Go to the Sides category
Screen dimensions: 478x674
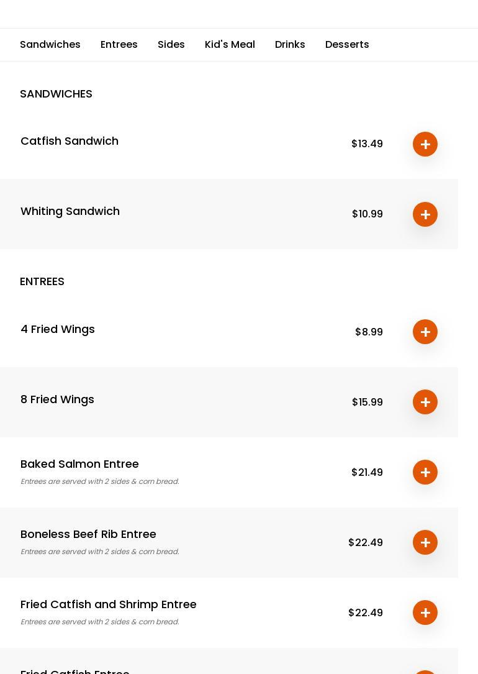(x=171, y=45)
